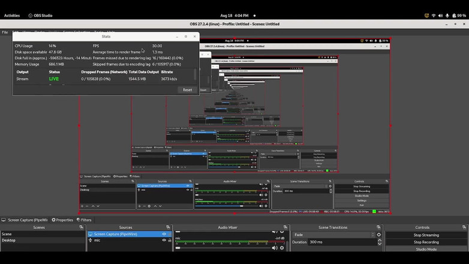Lock the Screen Capture (PipeWire) source

tap(170, 234)
